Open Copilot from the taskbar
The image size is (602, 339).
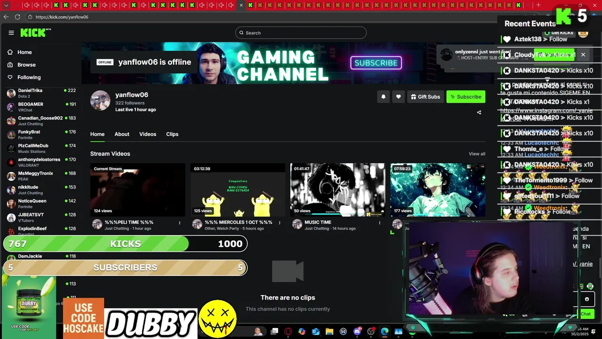pos(302,331)
